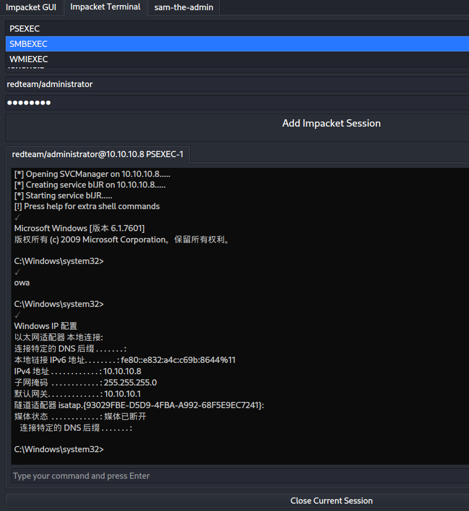The width and height of the screenshot is (469, 511).
Task: Choose the highlighted SMBEXEC option
Action: pos(237,44)
